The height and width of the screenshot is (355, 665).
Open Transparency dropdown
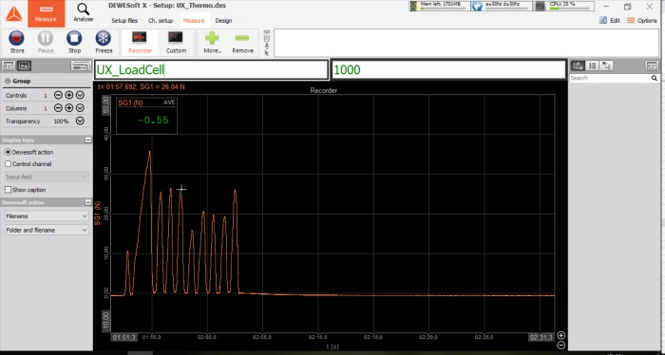(80, 121)
